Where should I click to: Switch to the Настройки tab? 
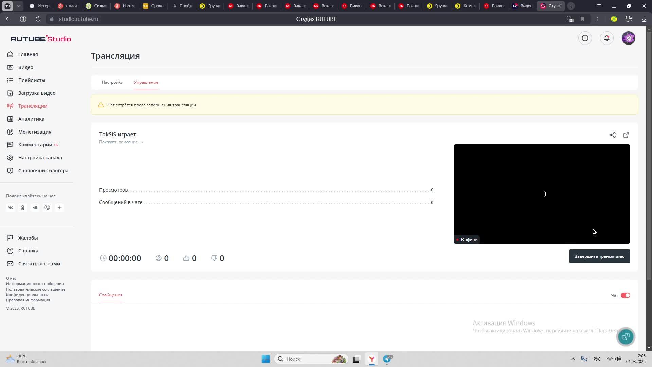tap(112, 82)
